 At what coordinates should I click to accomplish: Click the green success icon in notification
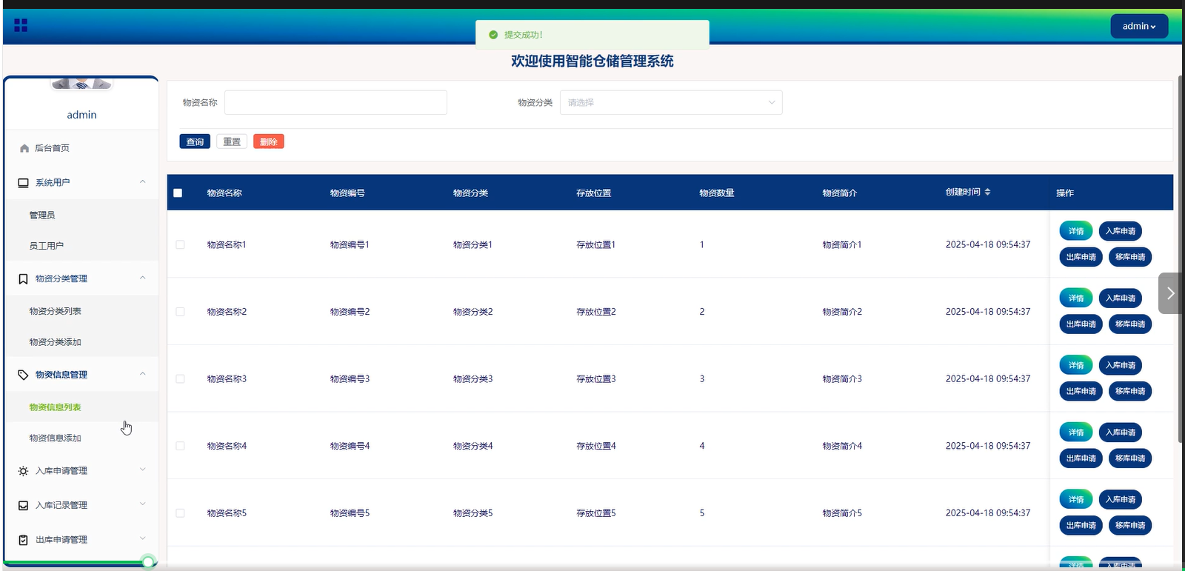tap(493, 35)
